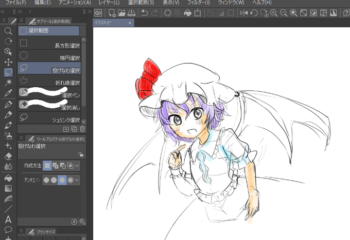Expand the 作成方法 creation method dropdown
This screenshot has height=240, width=350.
click(x=77, y=166)
